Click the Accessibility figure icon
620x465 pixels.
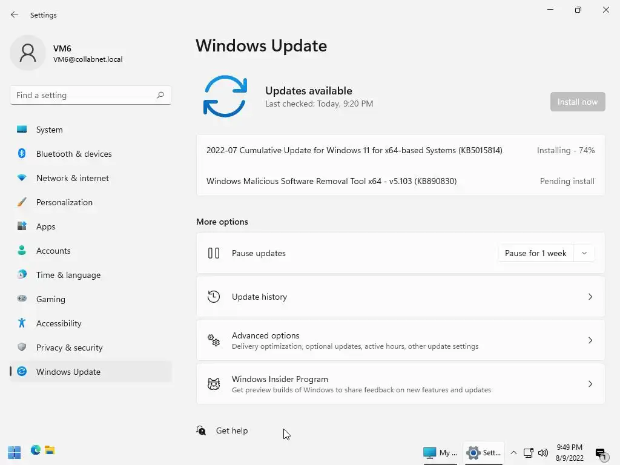(x=22, y=323)
